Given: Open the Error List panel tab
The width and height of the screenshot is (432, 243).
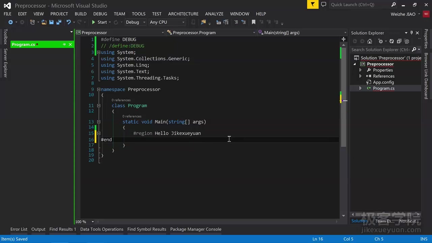Looking at the screenshot, I should [19, 229].
